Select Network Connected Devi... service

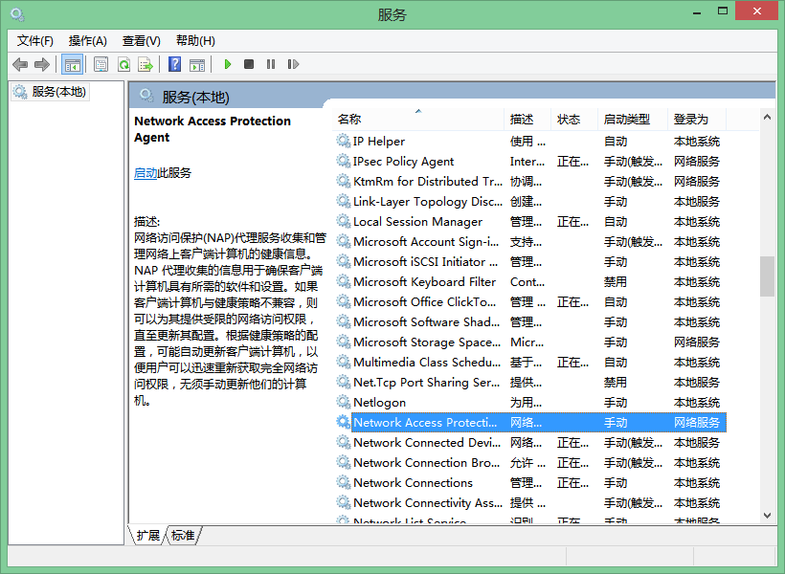[x=529, y=442]
